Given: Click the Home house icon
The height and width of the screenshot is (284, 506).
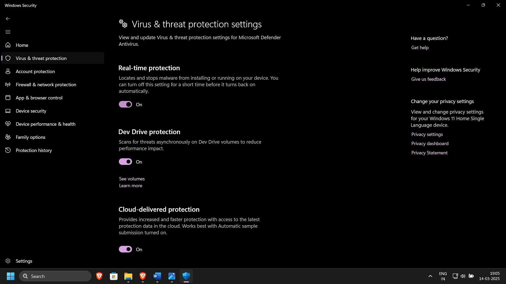Looking at the screenshot, I should 8,45.
